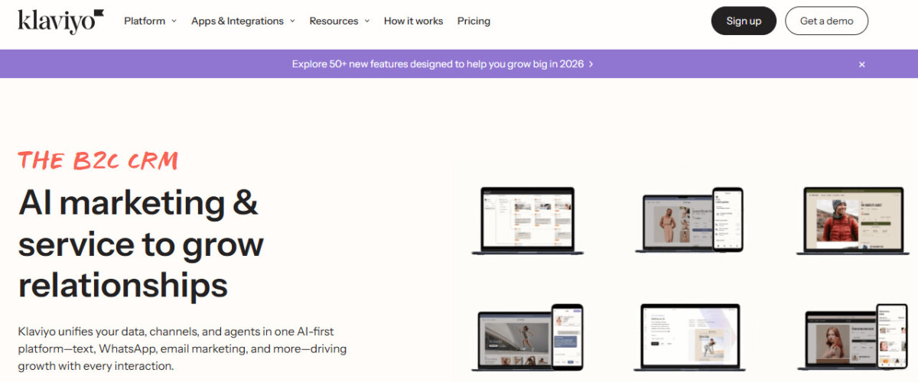Open the Resources menu label
Image resolution: width=918 pixels, height=382 pixels.
pos(334,21)
